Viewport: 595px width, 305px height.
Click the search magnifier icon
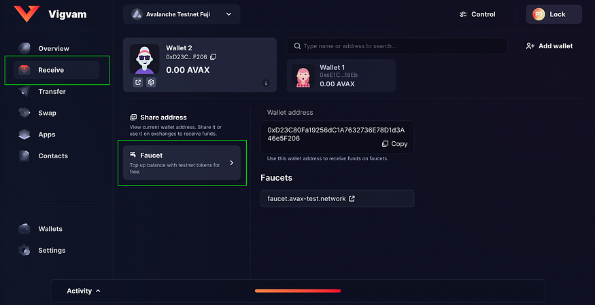click(x=297, y=46)
